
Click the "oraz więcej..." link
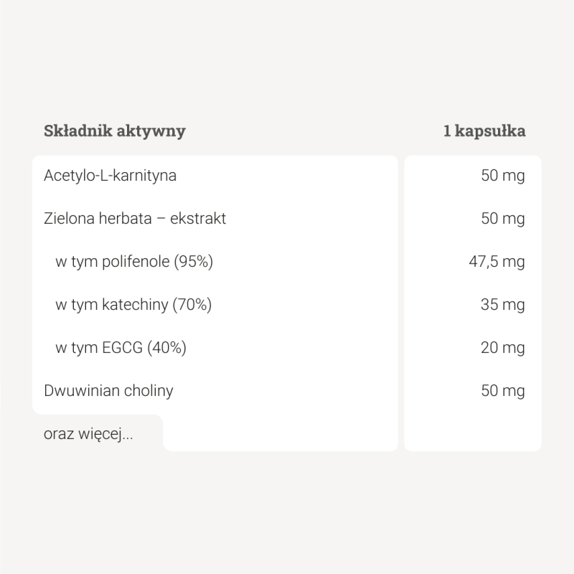(88, 434)
